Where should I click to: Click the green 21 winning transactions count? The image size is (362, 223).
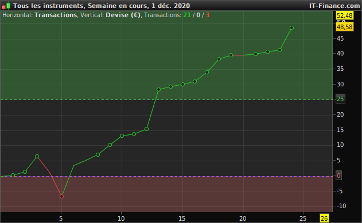coord(187,15)
